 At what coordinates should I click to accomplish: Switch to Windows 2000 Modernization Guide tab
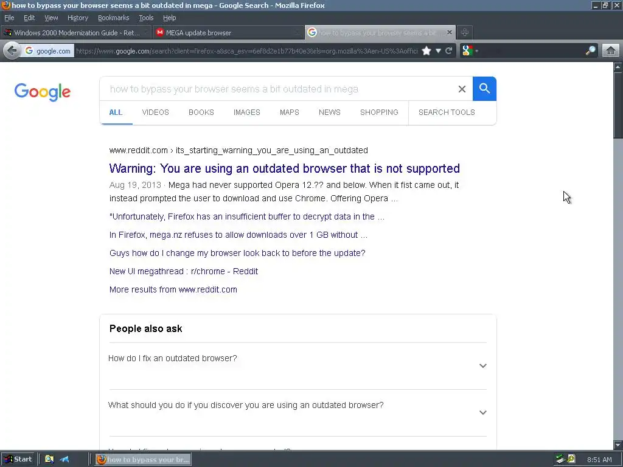(75, 33)
